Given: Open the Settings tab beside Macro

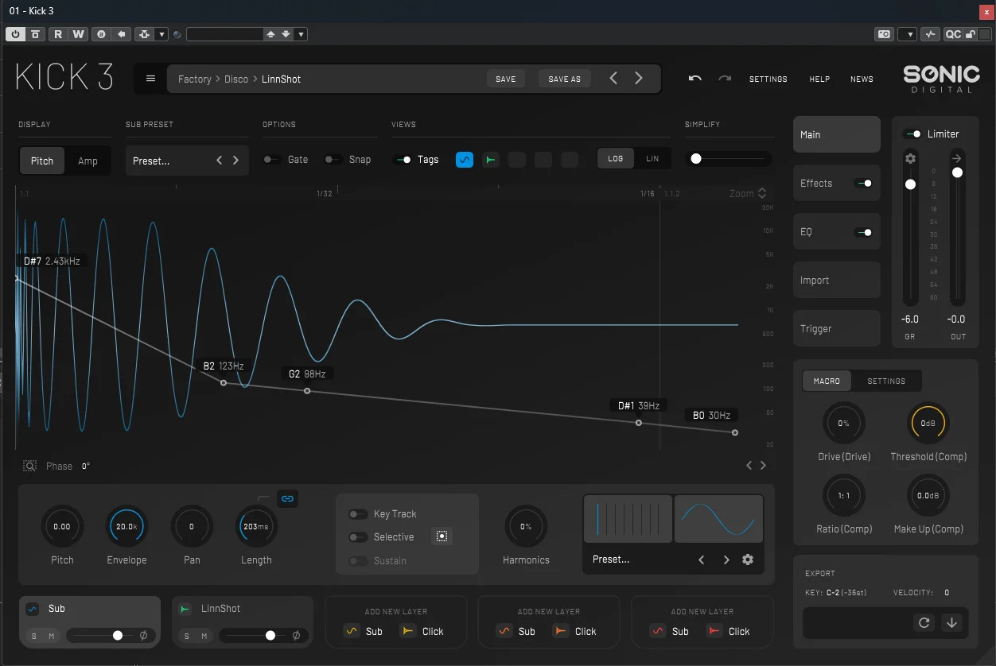Looking at the screenshot, I should [x=886, y=381].
